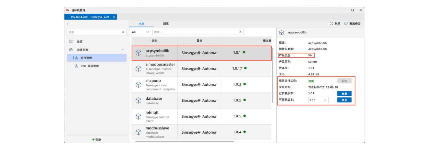This screenshot has width=430, height=163.
Task: Click the overview (总览) grid icon
Action: tap(71, 42)
